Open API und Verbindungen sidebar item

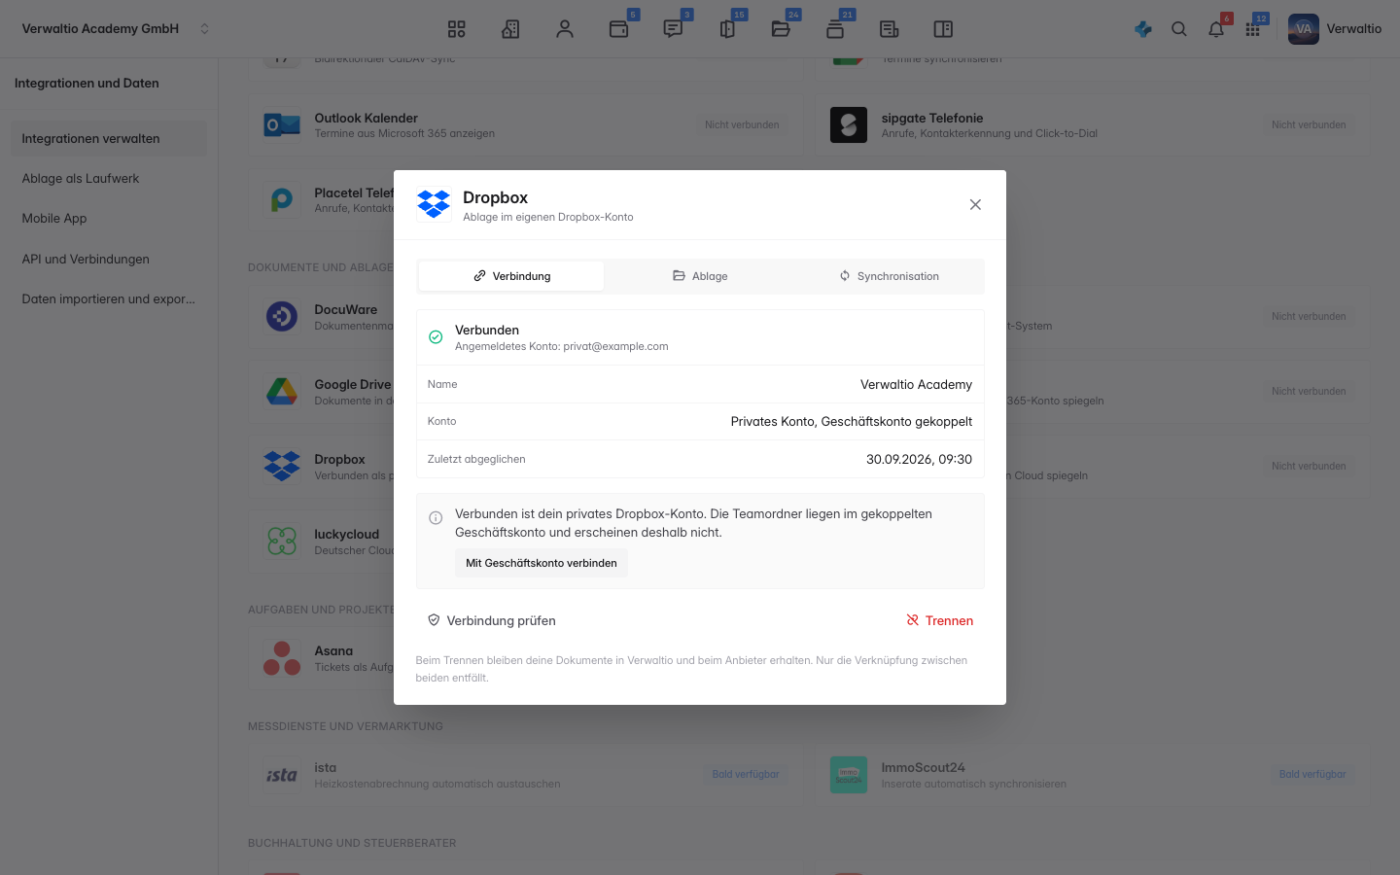point(109,260)
